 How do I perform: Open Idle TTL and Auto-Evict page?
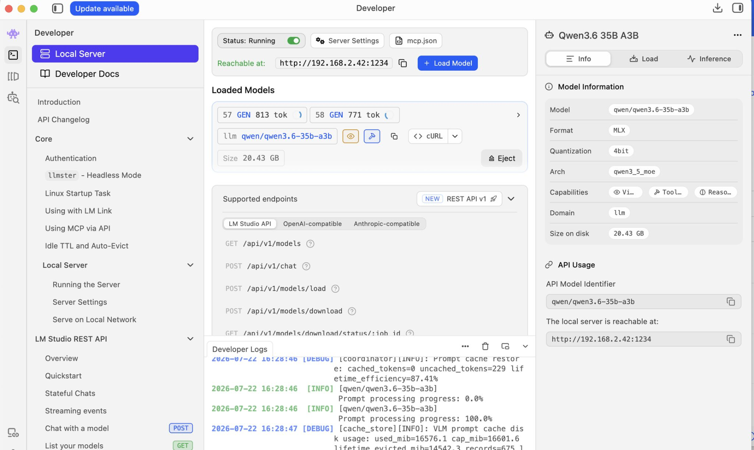click(86, 246)
